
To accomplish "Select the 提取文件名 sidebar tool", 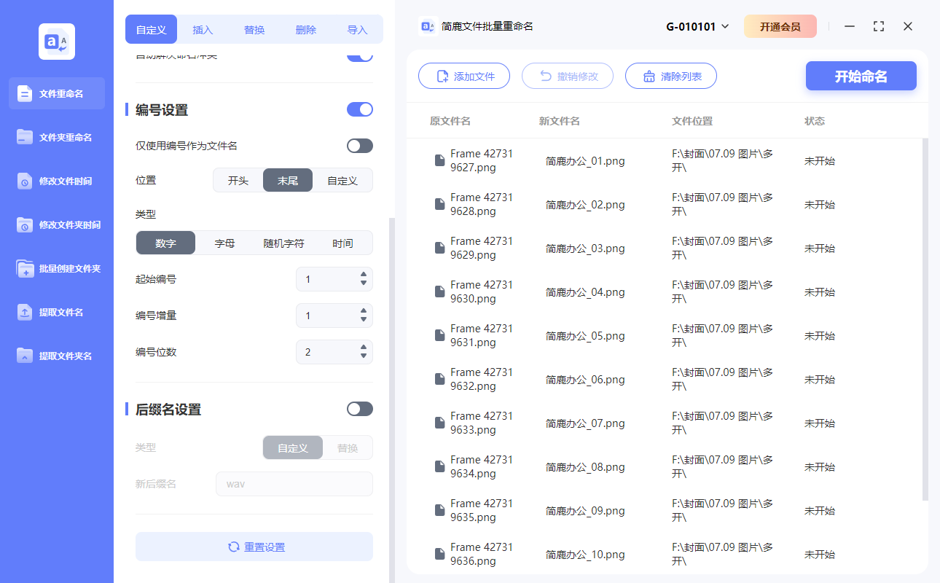I will click(56, 312).
